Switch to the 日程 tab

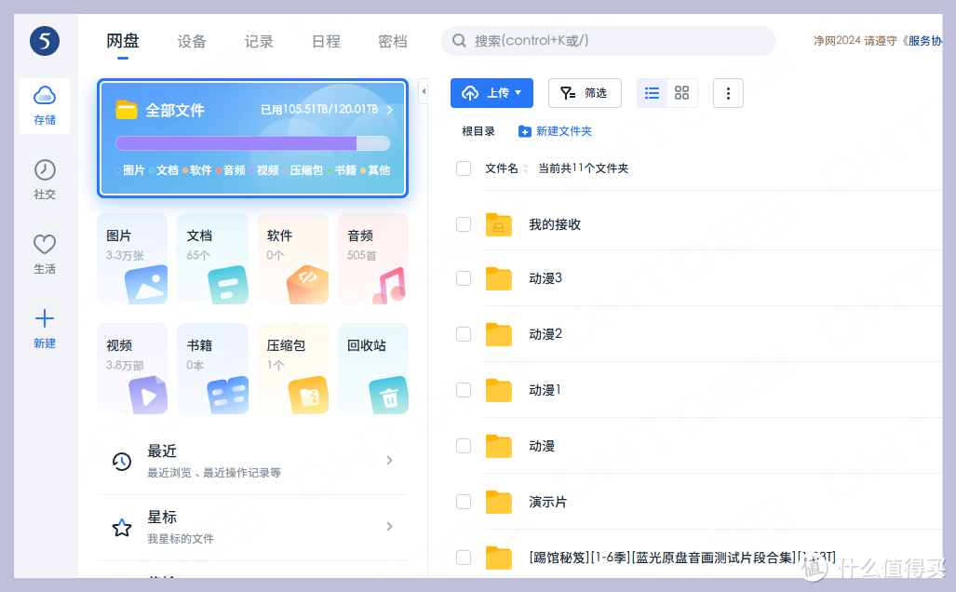pyautogui.click(x=325, y=41)
